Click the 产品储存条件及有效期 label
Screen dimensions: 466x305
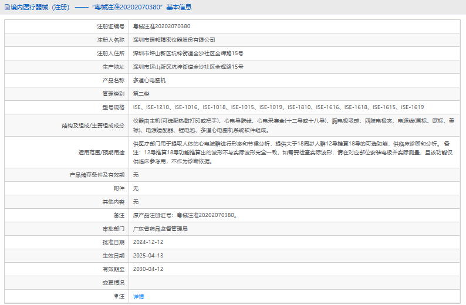coord(97,175)
